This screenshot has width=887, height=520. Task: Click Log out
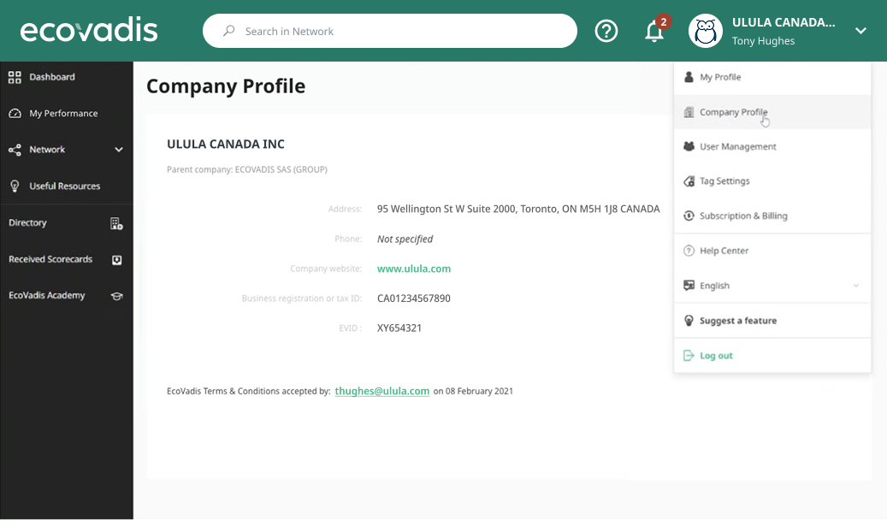[772, 355]
